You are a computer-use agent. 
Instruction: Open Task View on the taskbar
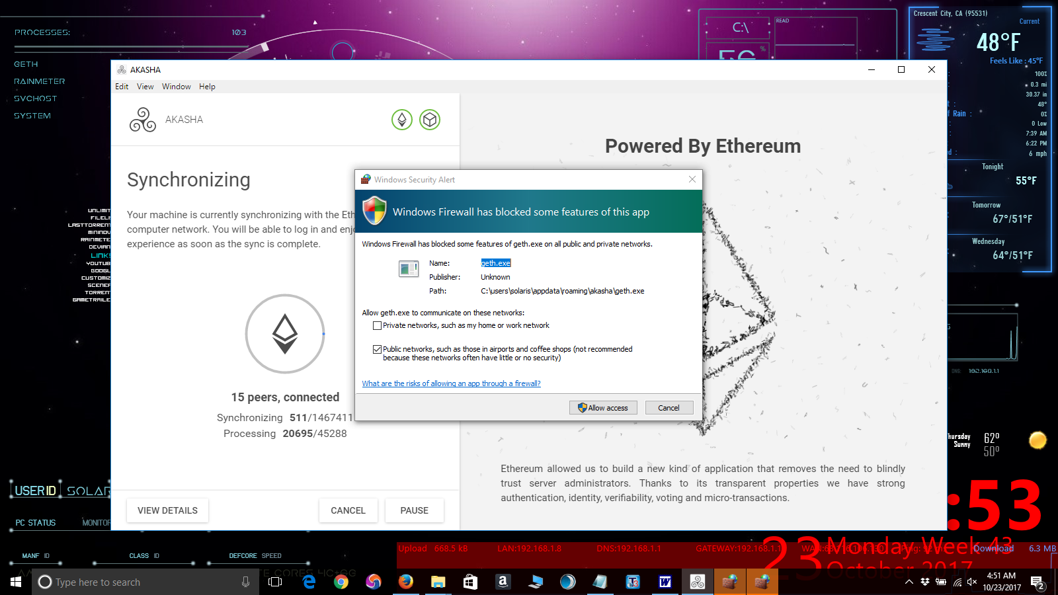275,582
